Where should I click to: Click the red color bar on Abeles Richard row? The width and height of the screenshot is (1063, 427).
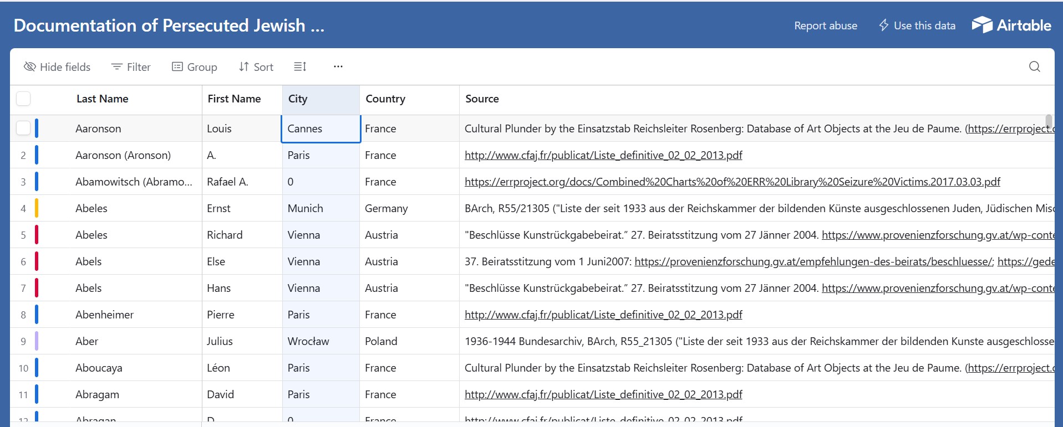(37, 235)
